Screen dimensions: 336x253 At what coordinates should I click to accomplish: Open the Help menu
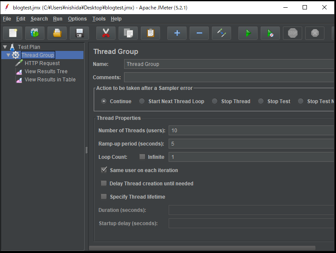pyautogui.click(x=116, y=19)
